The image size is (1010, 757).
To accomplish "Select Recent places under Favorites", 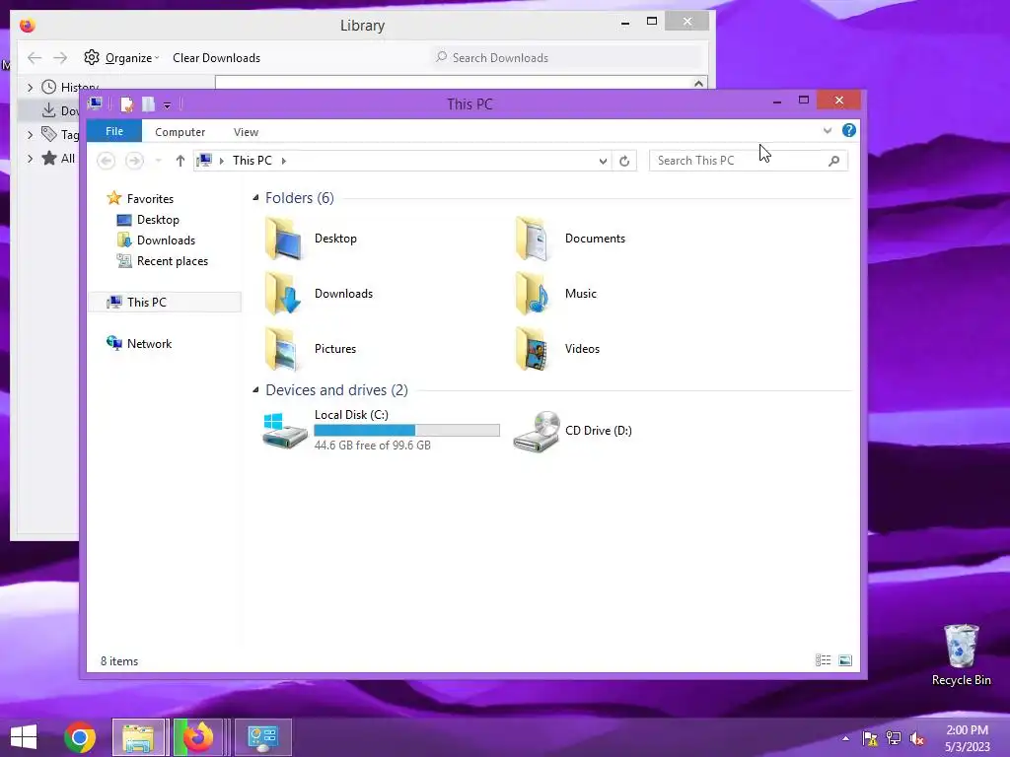I will click(x=163, y=260).
